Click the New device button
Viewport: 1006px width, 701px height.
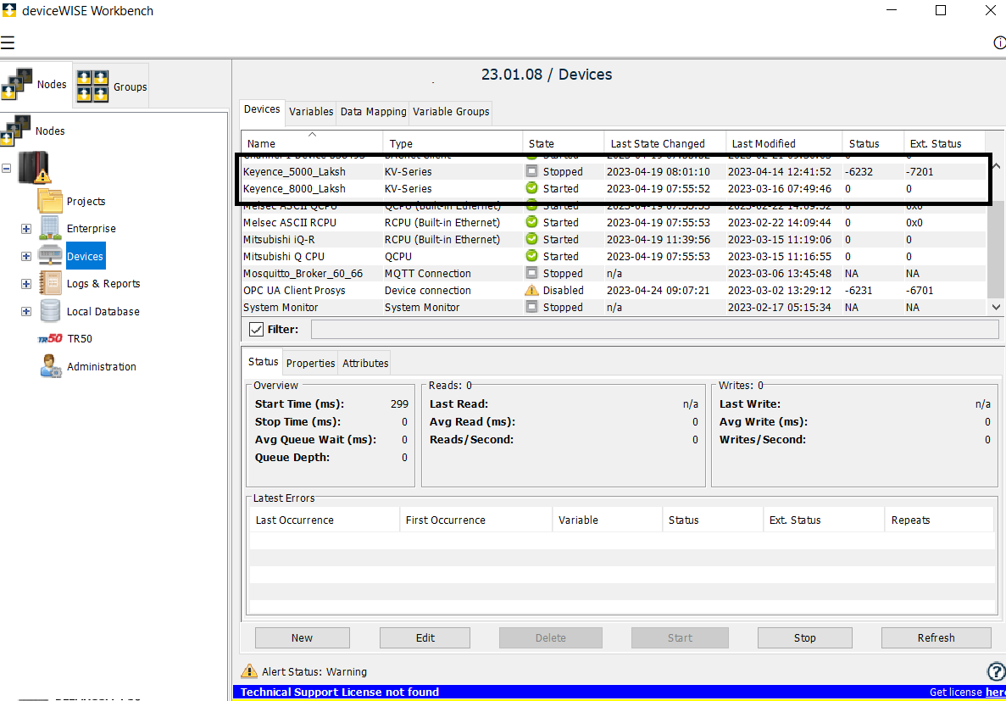coord(302,637)
